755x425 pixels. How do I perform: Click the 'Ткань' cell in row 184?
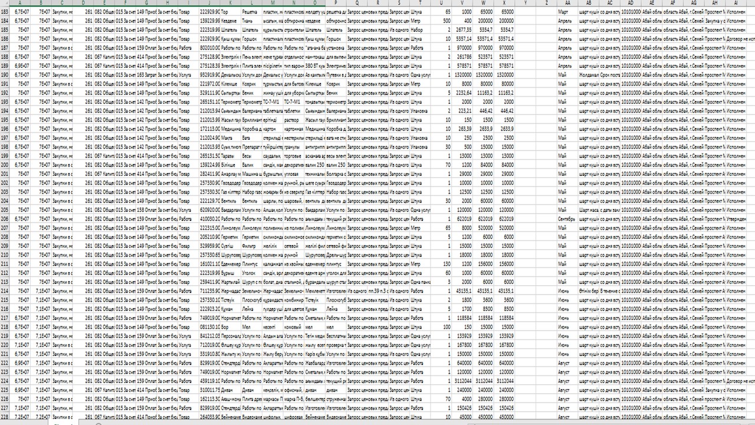pyautogui.click(x=252, y=20)
